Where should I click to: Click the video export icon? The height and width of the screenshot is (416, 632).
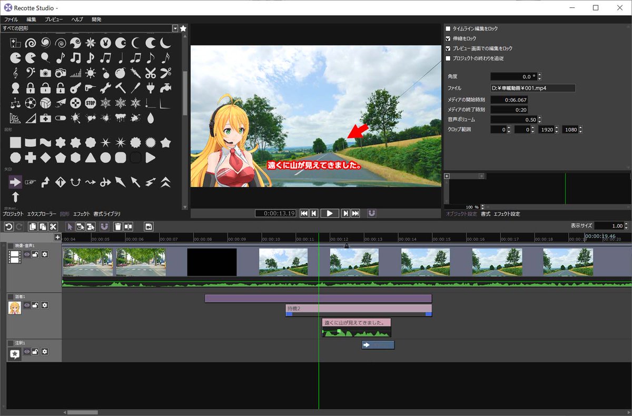[149, 226]
